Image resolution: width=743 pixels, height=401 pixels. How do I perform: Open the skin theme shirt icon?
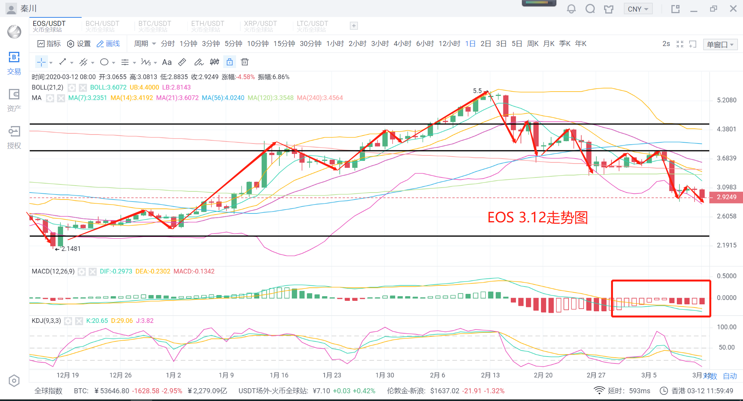click(609, 9)
